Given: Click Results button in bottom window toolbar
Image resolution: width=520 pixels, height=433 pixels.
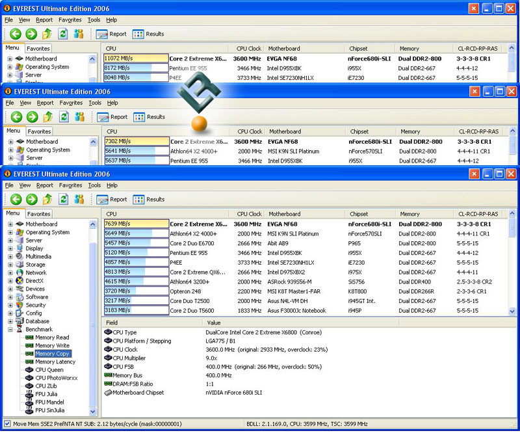Looking at the screenshot, I should coord(149,200).
